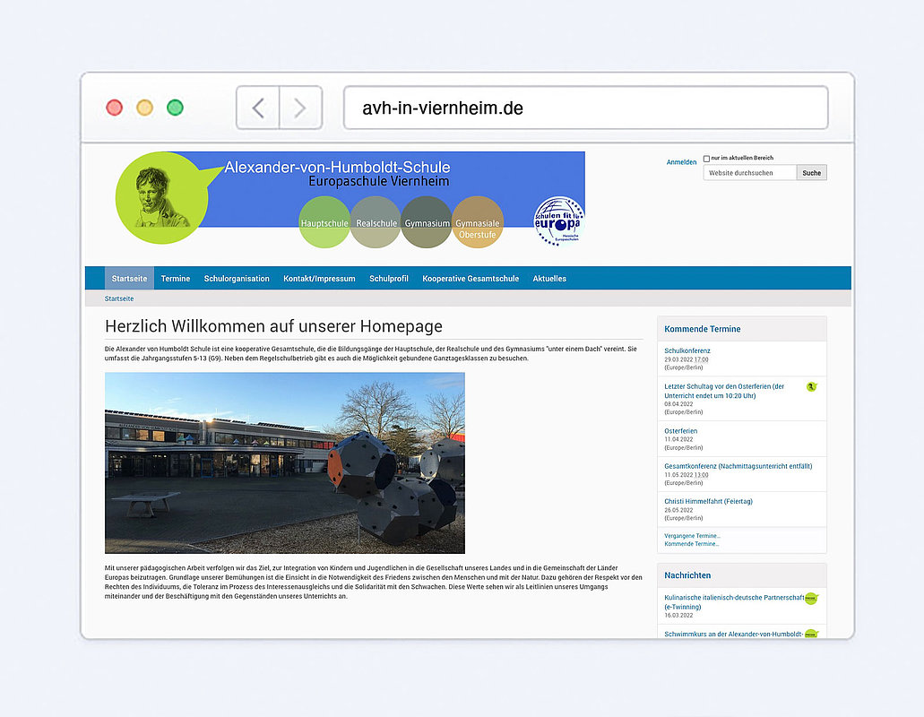The width and height of the screenshot is (924, 717).
Task: Select the green Hauptschule circle
Action: tap(324, 222)
